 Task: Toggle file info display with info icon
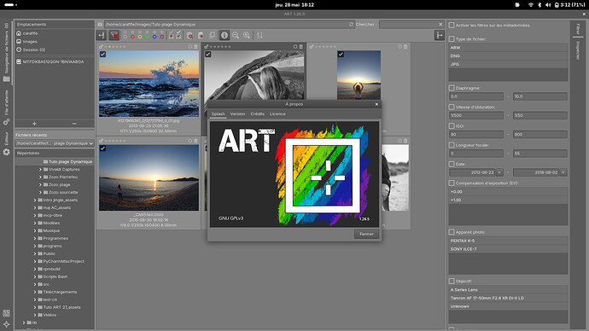pos(225,35)
